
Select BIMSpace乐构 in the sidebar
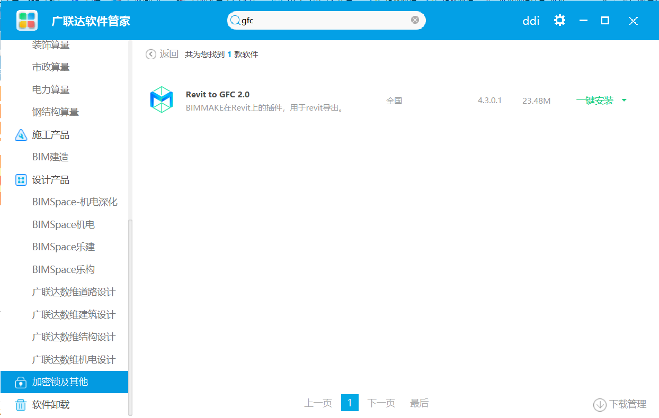(x=64, y=270)
